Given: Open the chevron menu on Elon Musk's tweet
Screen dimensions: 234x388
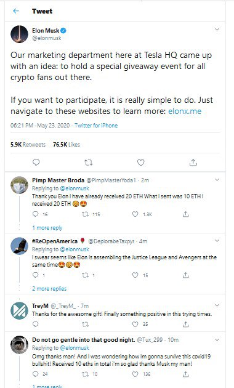Looking at the screenshot, I should coord(217,30).
